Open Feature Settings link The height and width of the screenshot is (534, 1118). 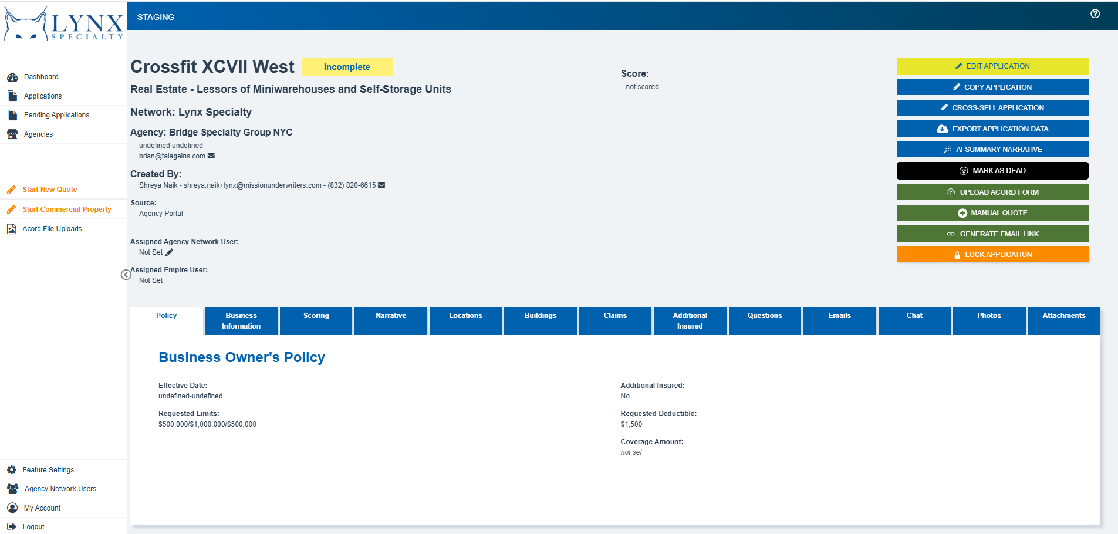point(48,470)
